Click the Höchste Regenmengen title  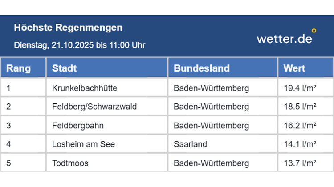[68, 28]
